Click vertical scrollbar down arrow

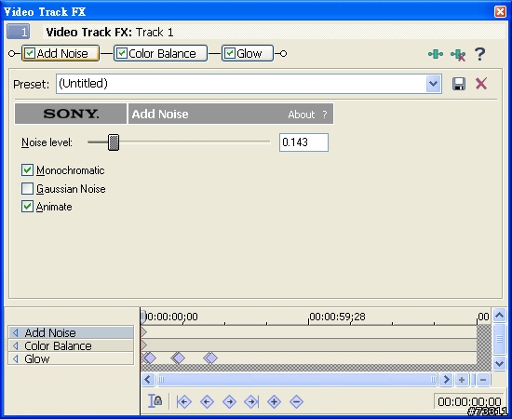point(500,363)
